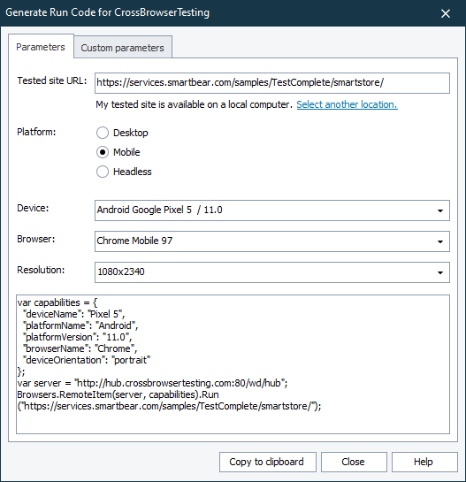Viewport: 466px width, 482px height.
Task: Close the dialog with the X icon
Action: coord(446,13)
